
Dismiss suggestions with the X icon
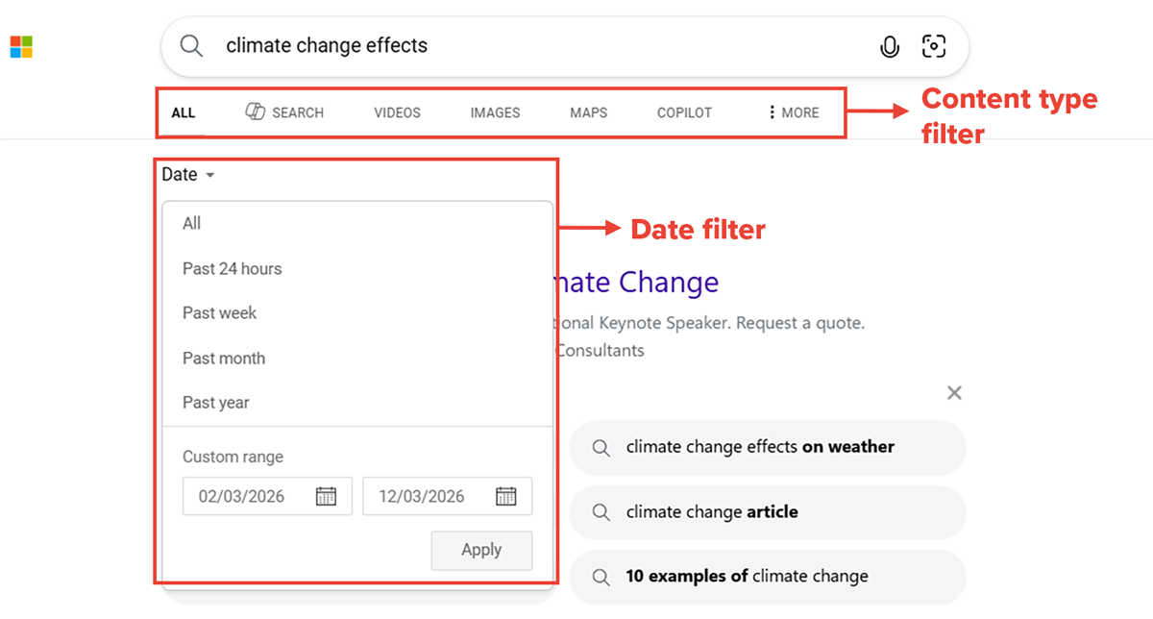954,392
